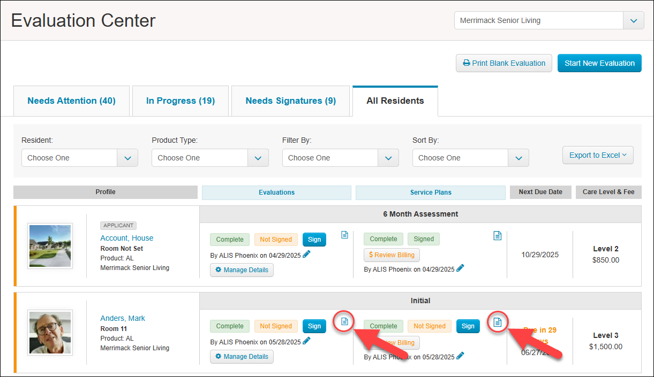Start a new evaluation
The image size is (654, 377).
coord(599,63)
